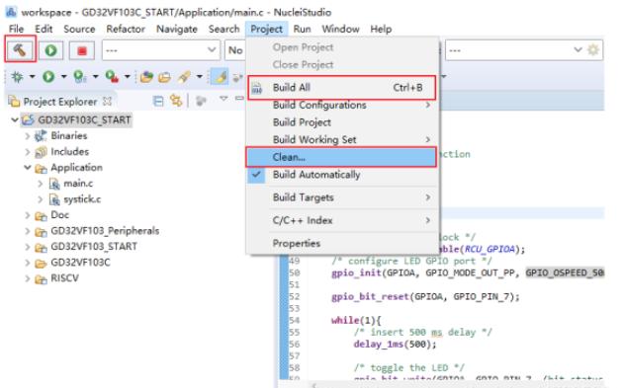623x388 pixels.
Task: Close the Project Explorer tab
Action: pos(107,102)
